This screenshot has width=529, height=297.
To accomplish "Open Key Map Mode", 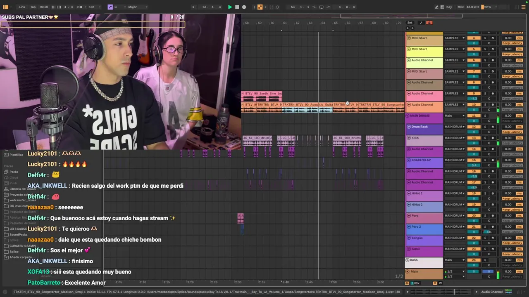I will [x=449, y=7].
